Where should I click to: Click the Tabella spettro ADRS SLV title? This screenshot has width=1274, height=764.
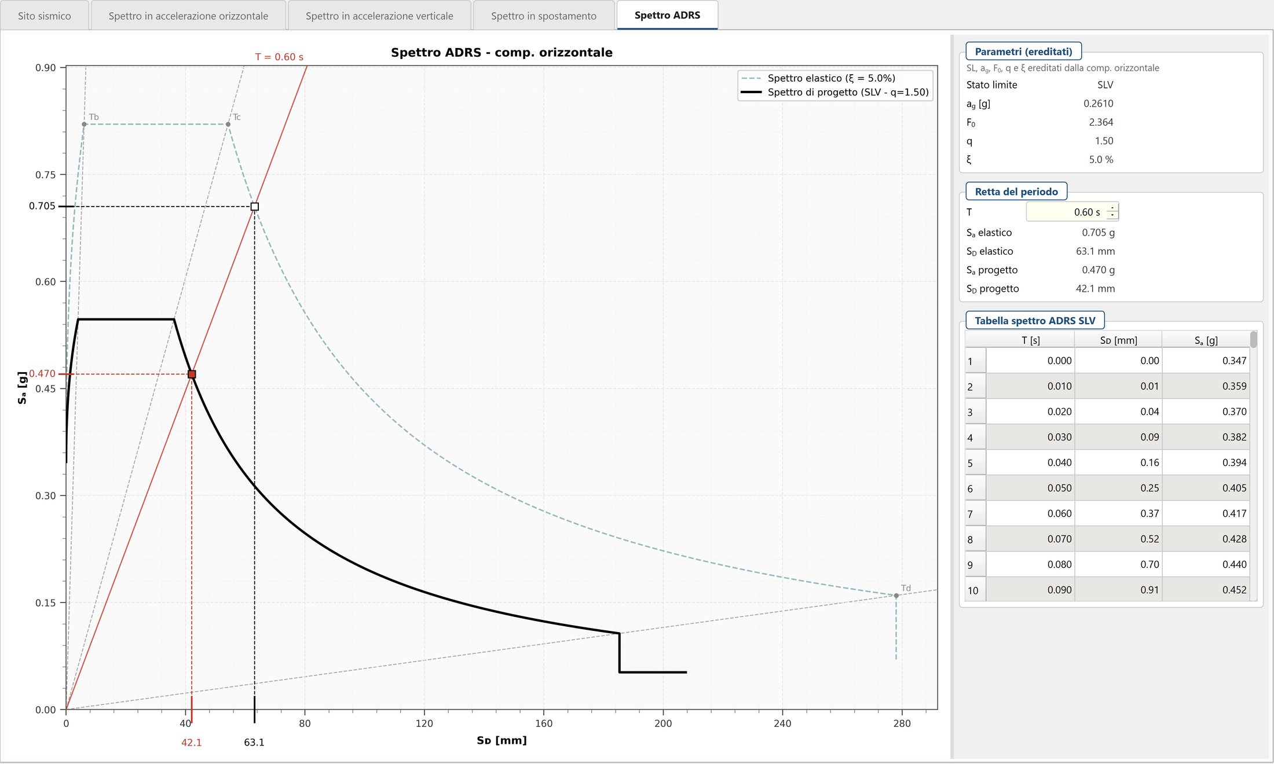1035,321
